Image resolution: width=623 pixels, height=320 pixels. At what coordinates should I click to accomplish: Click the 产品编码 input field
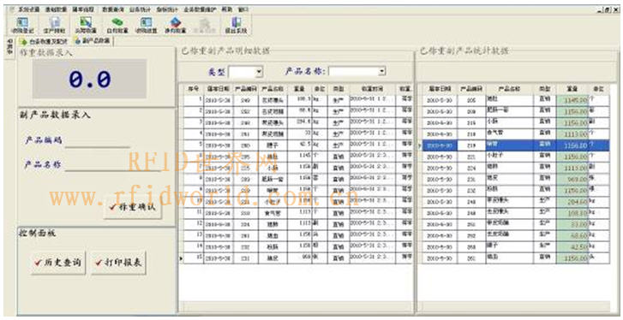pos(98,141)
